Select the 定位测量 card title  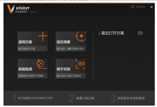tap(63, 42)
